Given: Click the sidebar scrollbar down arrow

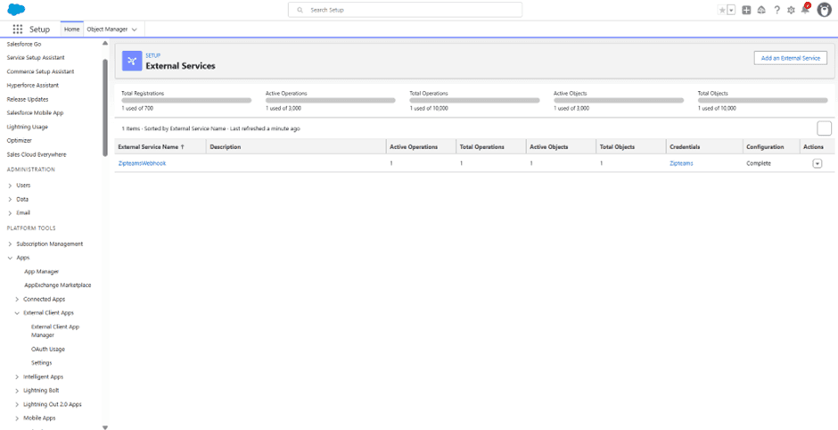Looking at the screenshot, I should 105,426.
